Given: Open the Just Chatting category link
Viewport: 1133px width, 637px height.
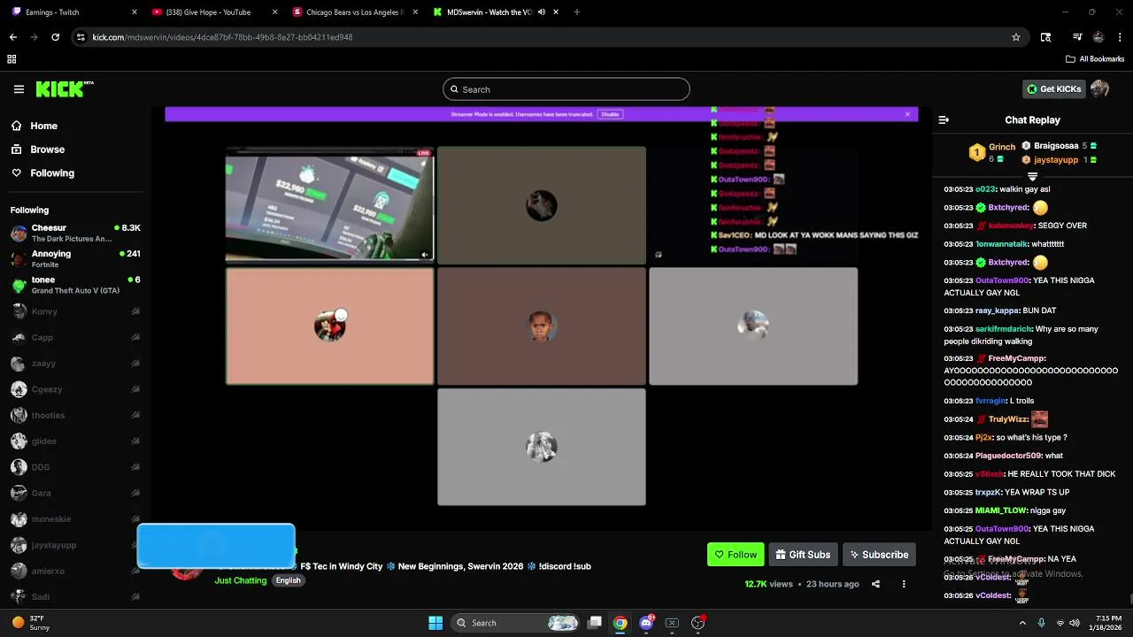Looking at the screenshot, I should (x=240, y=580).
